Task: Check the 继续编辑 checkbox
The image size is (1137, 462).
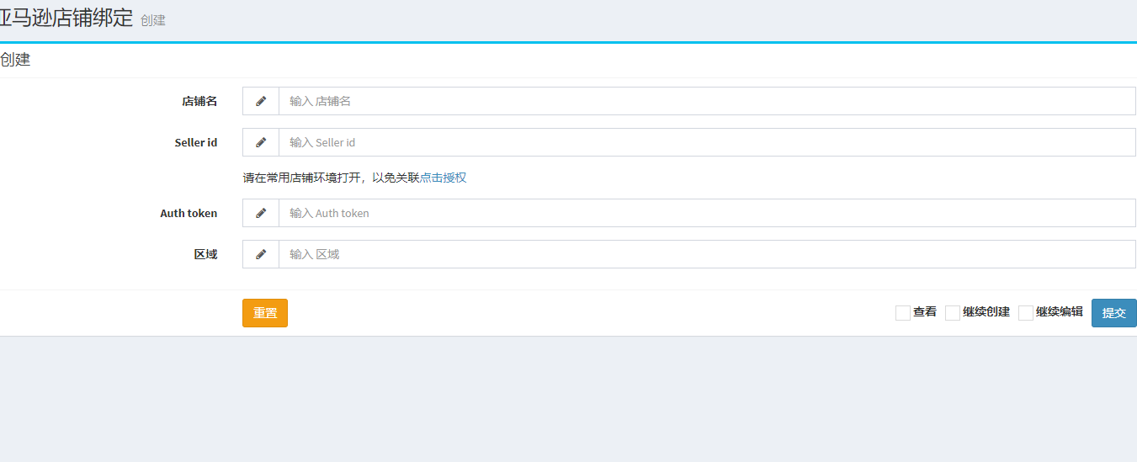Action: click(x=1026, y=313)
